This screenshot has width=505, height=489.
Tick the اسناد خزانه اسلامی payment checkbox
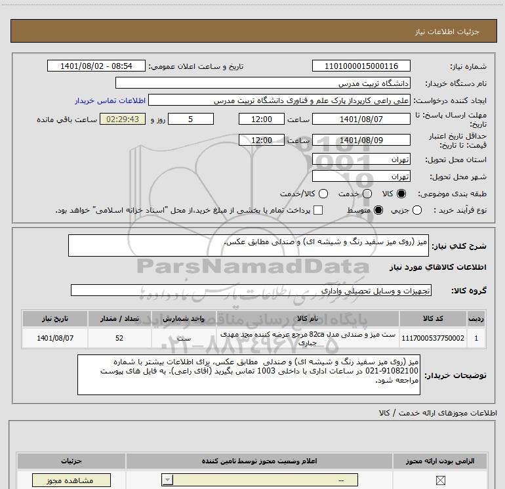[318, 210]
